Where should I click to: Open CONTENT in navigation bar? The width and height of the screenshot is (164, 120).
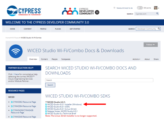(x=28, y=29)
